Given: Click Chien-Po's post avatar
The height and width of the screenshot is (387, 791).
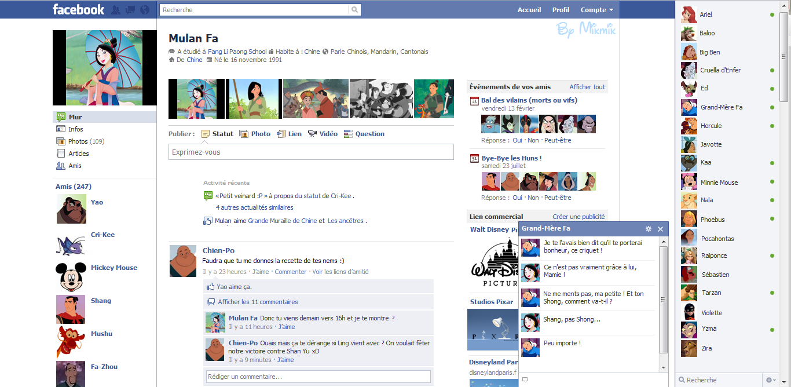Looking at the screenshot, I should (183, 261).
